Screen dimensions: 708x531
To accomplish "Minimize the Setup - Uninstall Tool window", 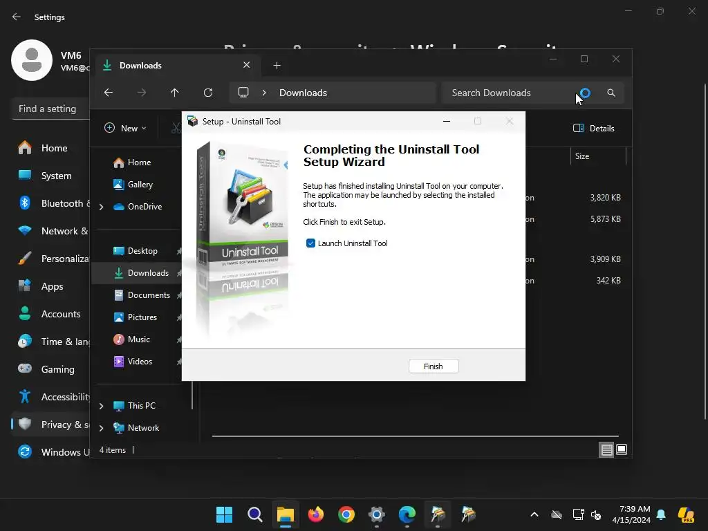I will point(447,121).
